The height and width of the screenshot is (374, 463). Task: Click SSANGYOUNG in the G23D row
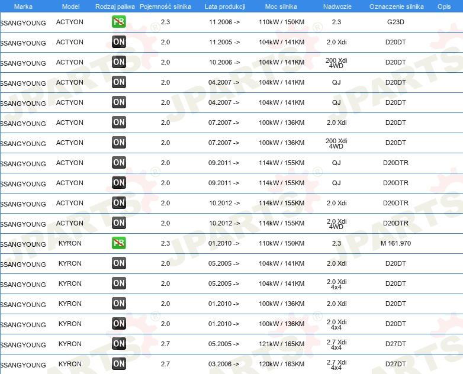(x=23, y=23)
